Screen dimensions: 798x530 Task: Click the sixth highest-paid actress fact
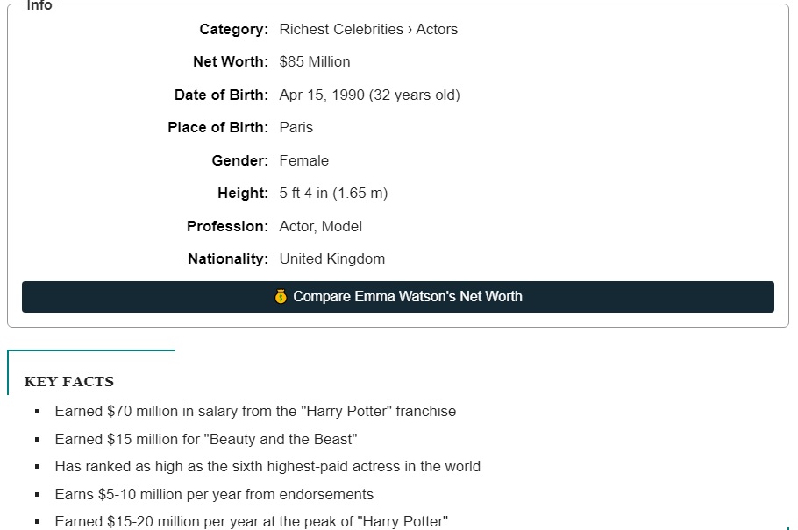pyautogui.click(x=267, y=466)
